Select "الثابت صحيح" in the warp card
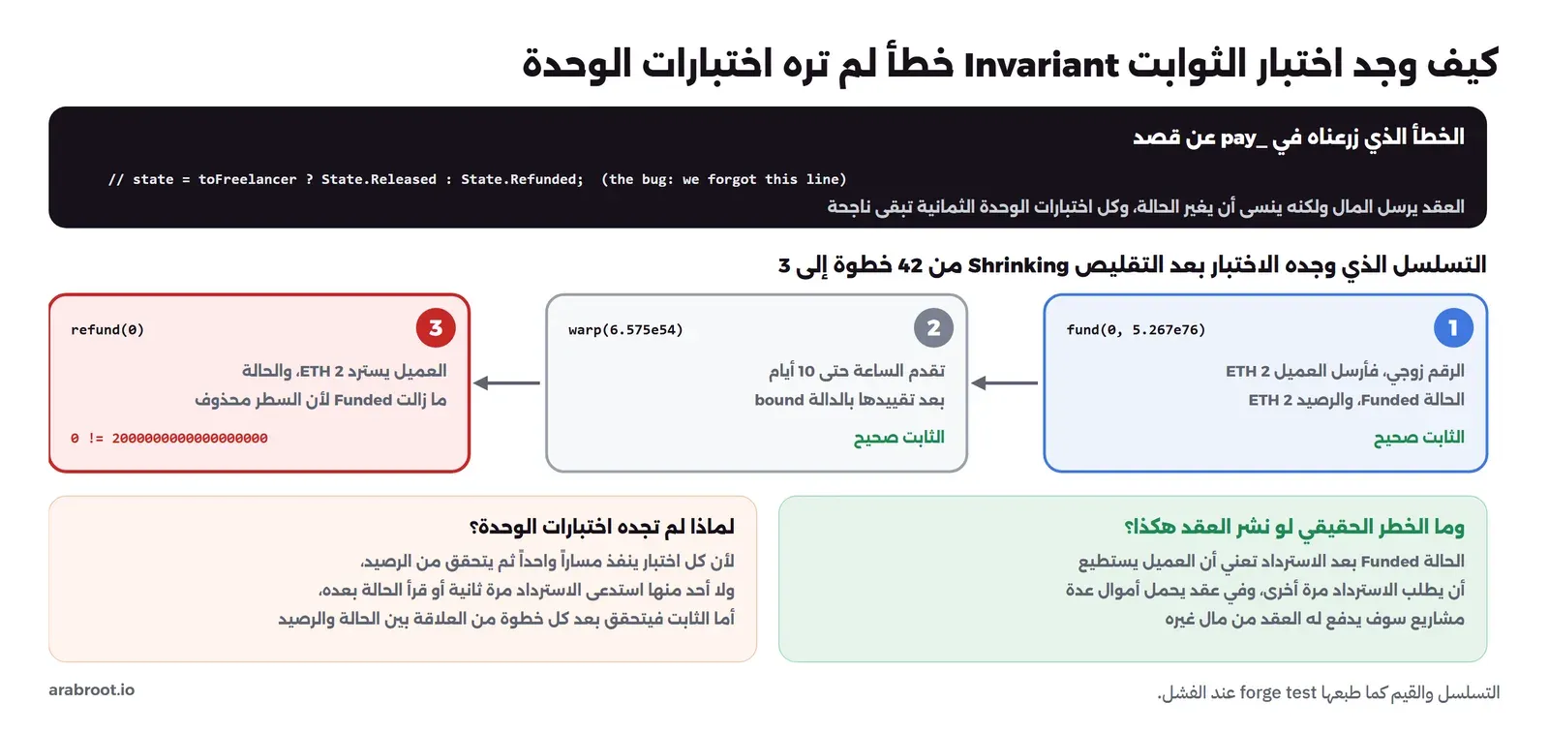This screenshot has height=733, width=1549. (899, 438)
